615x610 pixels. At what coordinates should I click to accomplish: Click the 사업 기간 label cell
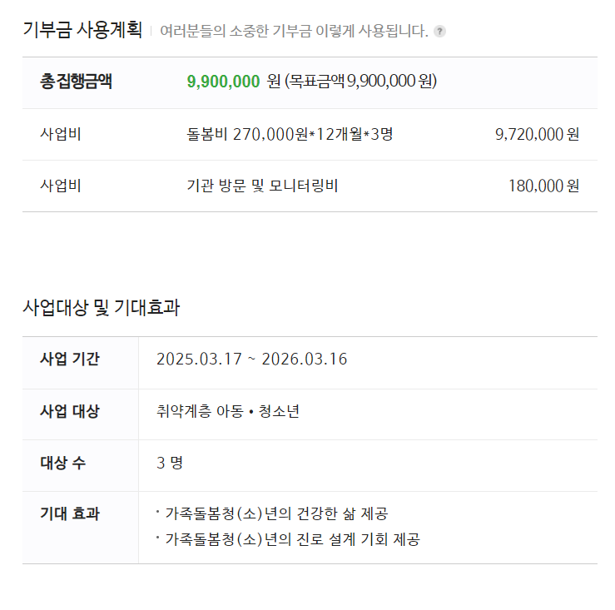(x=81, y=363)
